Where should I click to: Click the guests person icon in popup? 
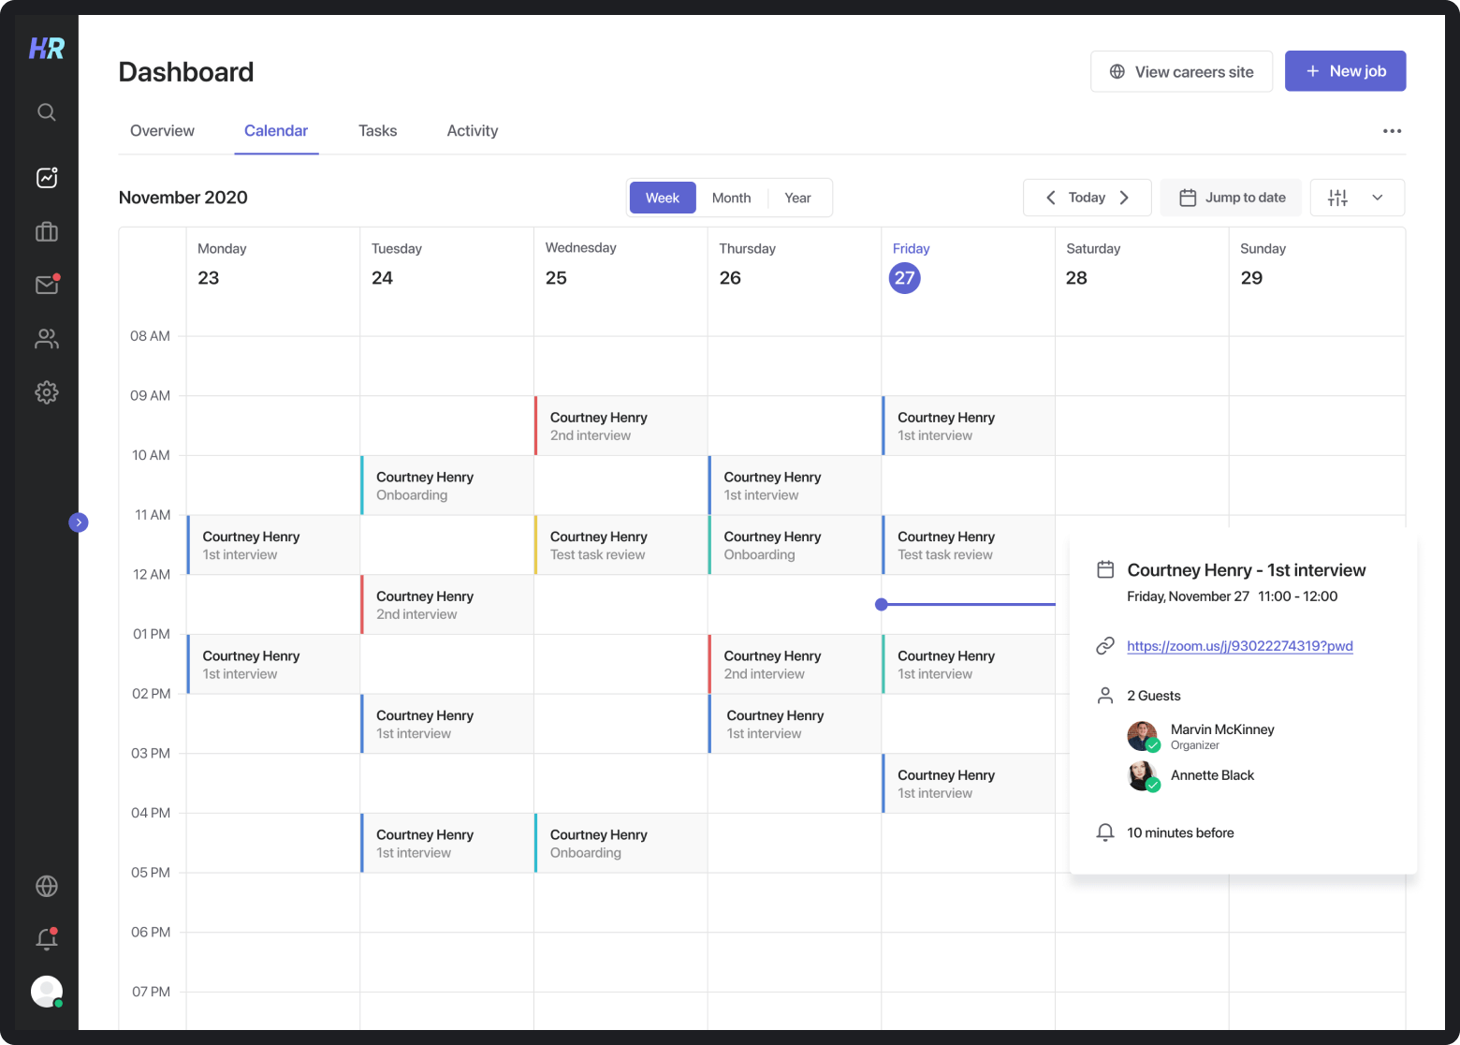[x=1105, y=696]
